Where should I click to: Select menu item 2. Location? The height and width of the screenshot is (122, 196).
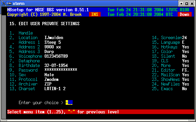(x=23, y=37)
